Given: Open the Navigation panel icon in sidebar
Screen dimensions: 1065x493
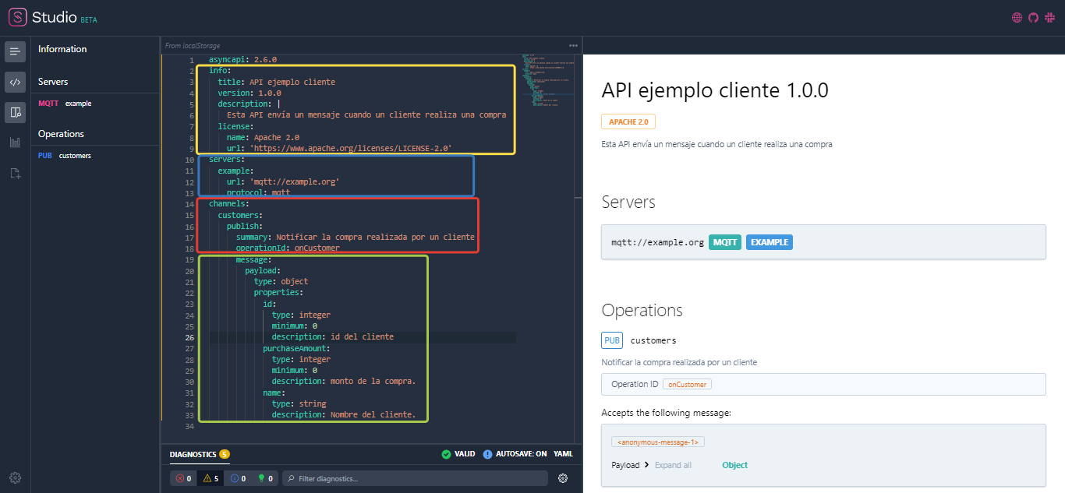Looking at the screenshot, I should click(x=15, y=51).
